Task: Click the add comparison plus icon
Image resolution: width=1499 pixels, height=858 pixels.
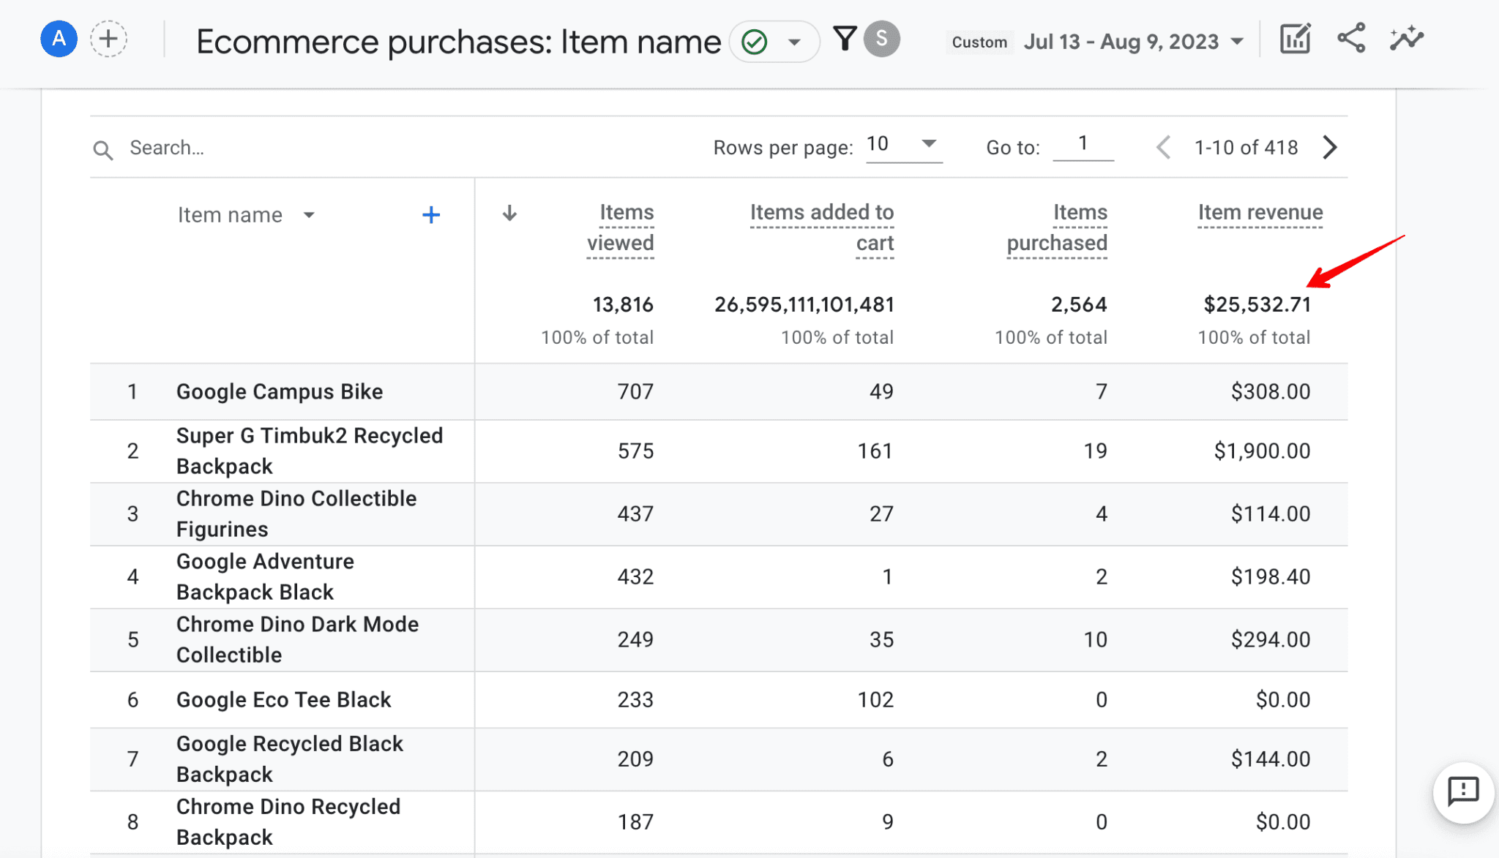Action: [x=108, y=39]
